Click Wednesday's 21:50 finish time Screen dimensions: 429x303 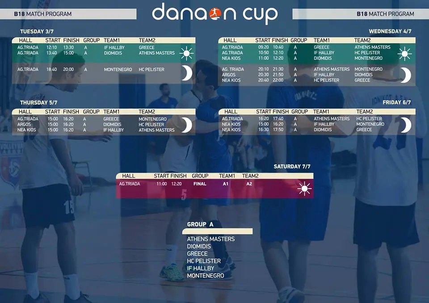(x=278, y=75)
